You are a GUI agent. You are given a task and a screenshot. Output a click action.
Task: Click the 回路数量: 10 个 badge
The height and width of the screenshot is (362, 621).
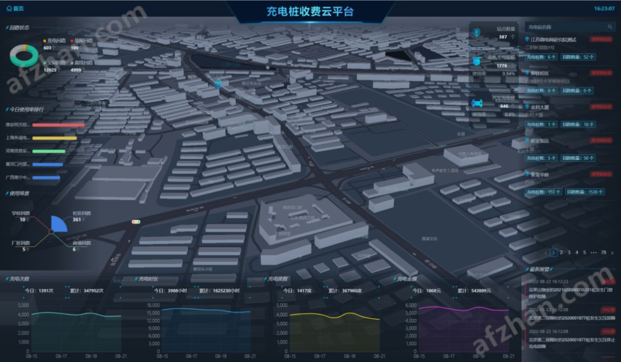577,124
